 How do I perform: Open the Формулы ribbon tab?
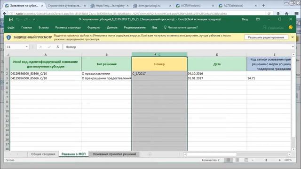coord(94,28)
